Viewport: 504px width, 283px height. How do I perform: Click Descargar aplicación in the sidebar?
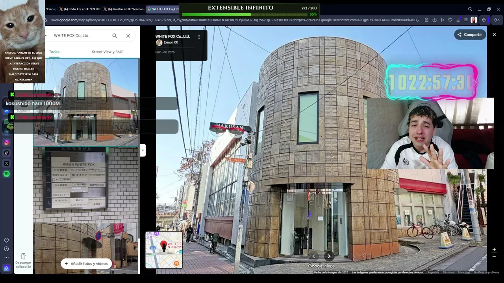coord(23,261)
